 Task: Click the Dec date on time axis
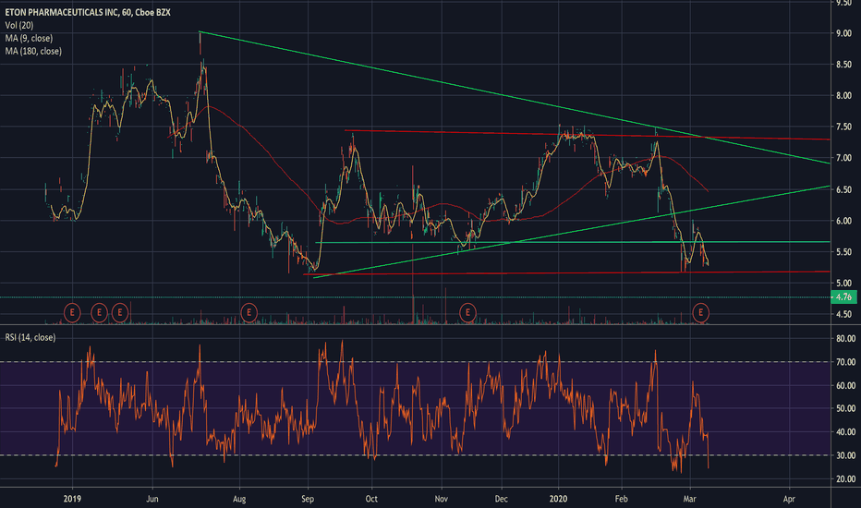pos(501,499)
